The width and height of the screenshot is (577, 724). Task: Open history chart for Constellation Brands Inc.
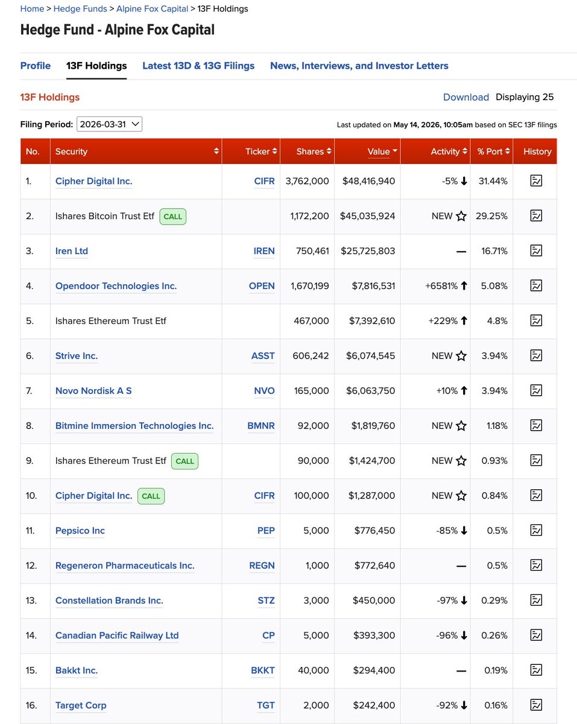pos(535,600)
